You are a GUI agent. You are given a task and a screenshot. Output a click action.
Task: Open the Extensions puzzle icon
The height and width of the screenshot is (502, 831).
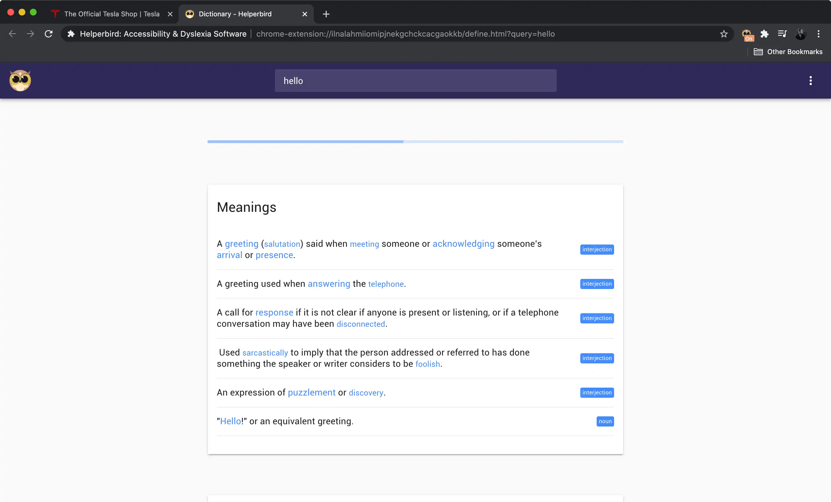click(765, 34)
